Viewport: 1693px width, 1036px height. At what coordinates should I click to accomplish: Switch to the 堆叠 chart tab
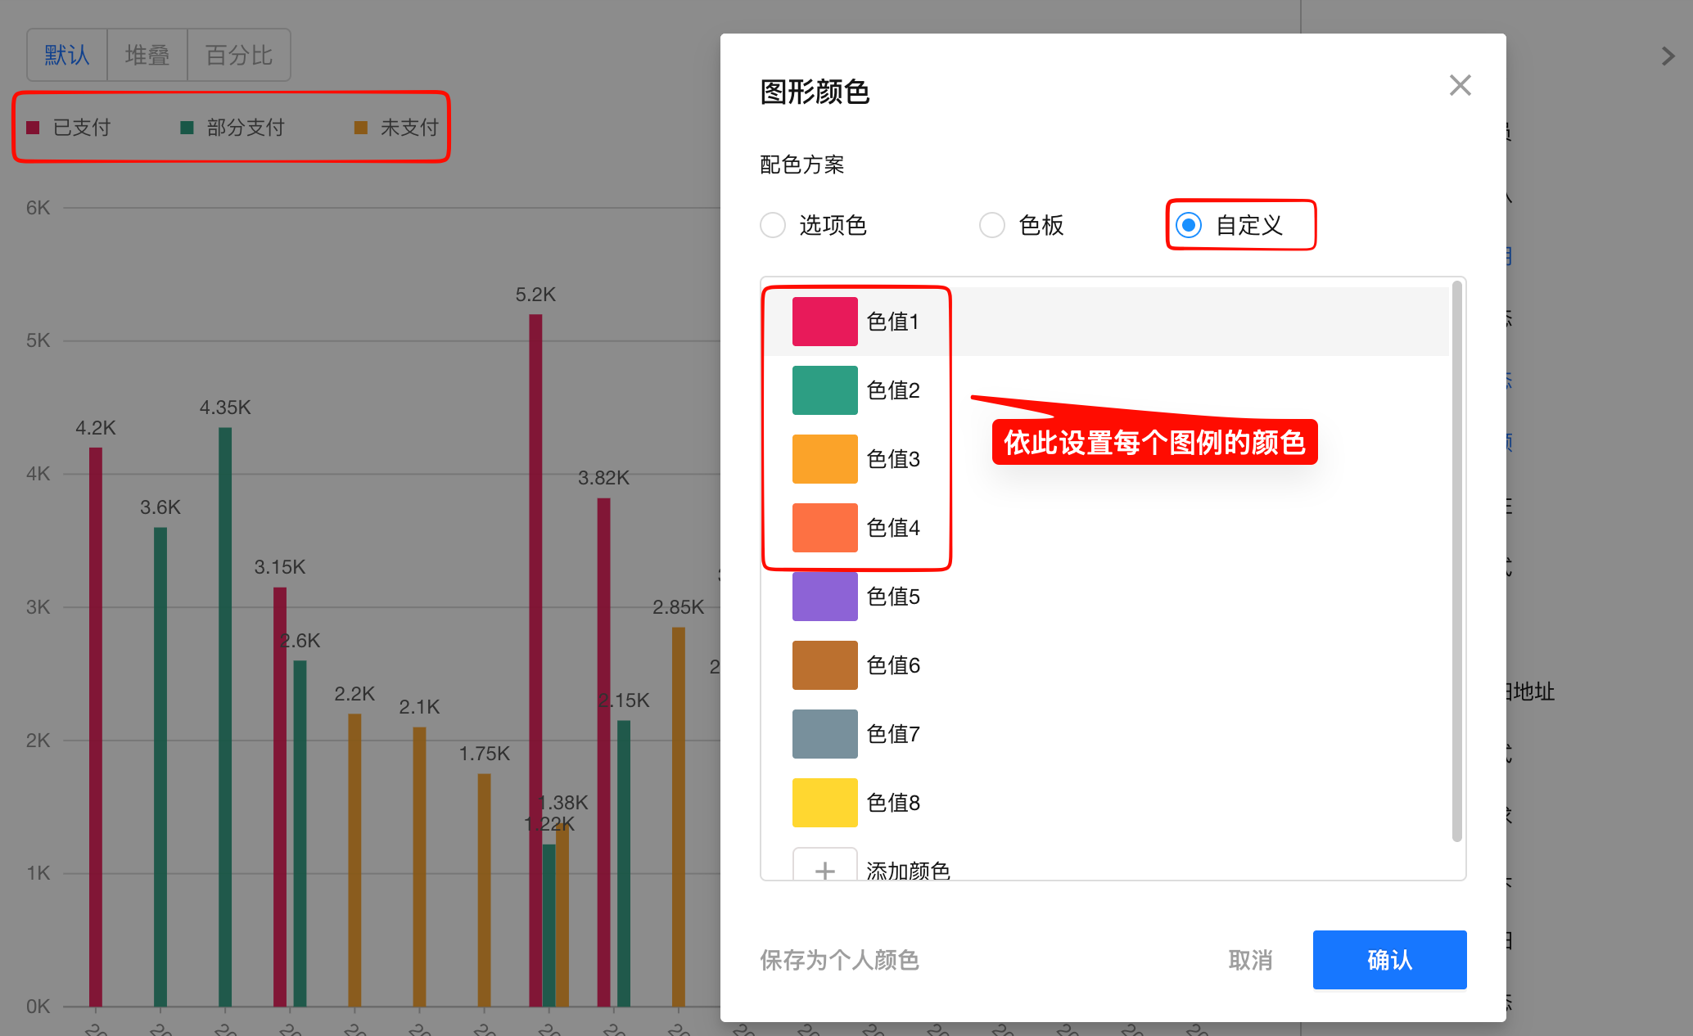pyautogui.click(x=147, y=56)
